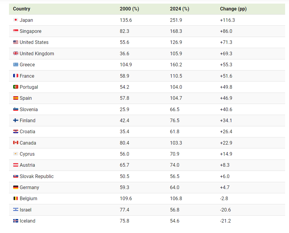Click Japan's 2024 value 251.9
Image resolution: width=289 pixels, height=233 pixels.
click(x=176, y=20)
